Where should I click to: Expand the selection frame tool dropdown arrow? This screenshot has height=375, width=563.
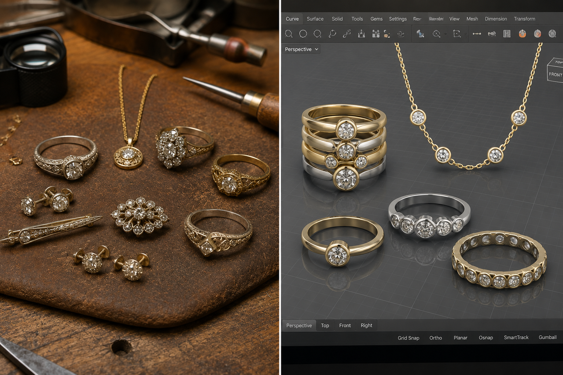tap(466, 34)
